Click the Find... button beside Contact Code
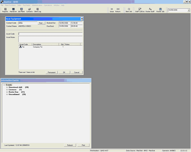This screenshot has width=191, height=152. pos(41,23)
